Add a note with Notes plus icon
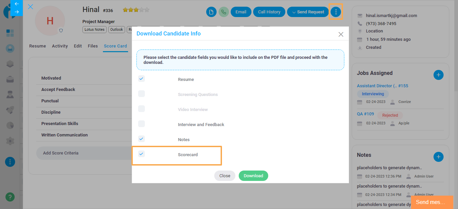This screenshot has width=458, height=209. click(439, 156)
